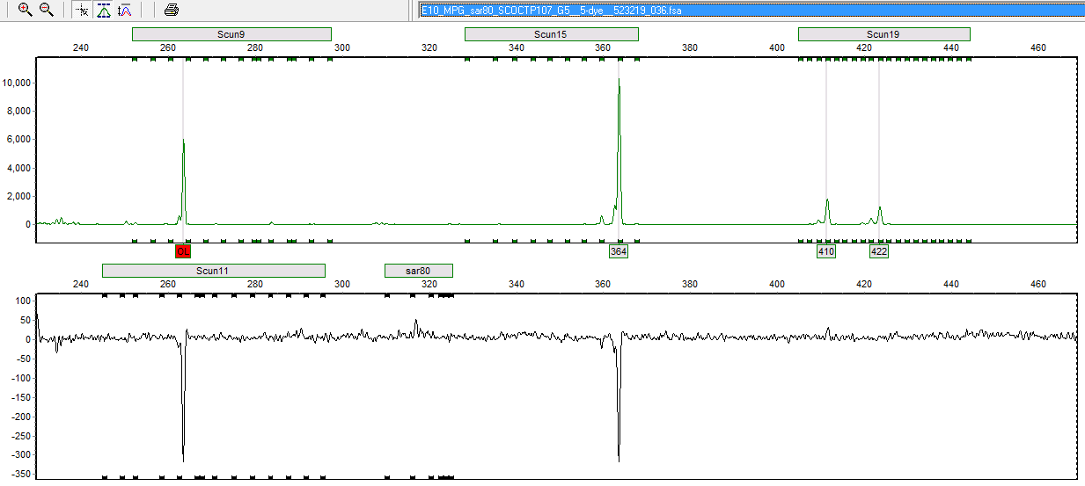Select the Scun9 marker bar
Screen dimensions: 1085x486
231,34
